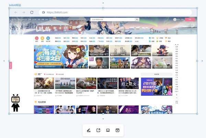Click the browser back arrow
206x138 pixels.
coord(16,12)
